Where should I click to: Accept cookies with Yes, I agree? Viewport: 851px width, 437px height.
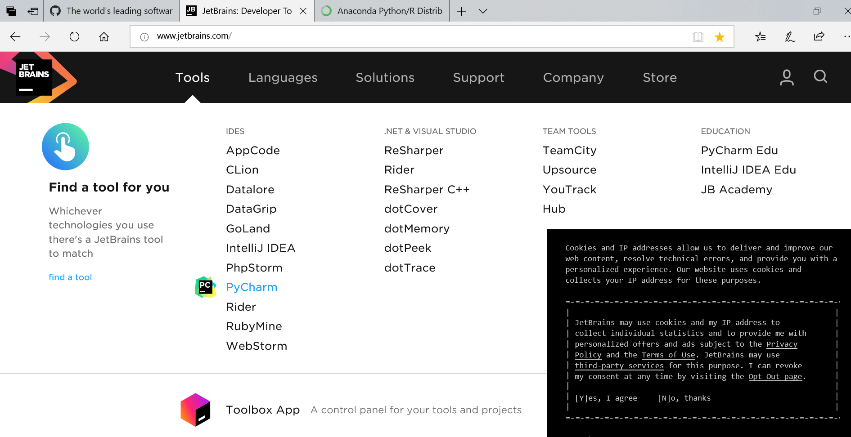(x=606, y=398)
